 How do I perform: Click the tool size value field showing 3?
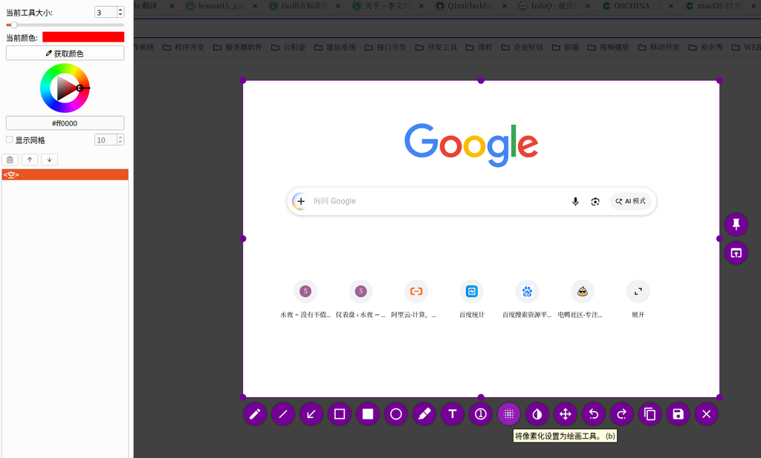coord(106,12)
